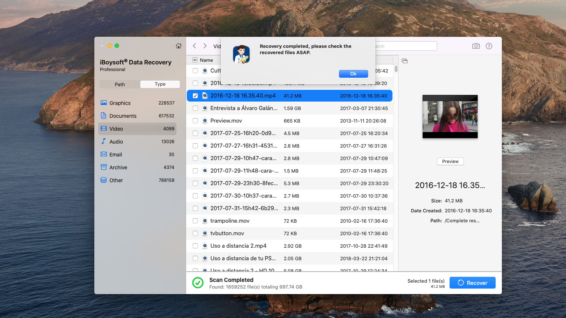
Task: Select the Archive category
Action: click(137, 167)
